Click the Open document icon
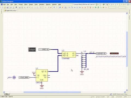This screenshot has height=98, width=131. tap(5, 7)
